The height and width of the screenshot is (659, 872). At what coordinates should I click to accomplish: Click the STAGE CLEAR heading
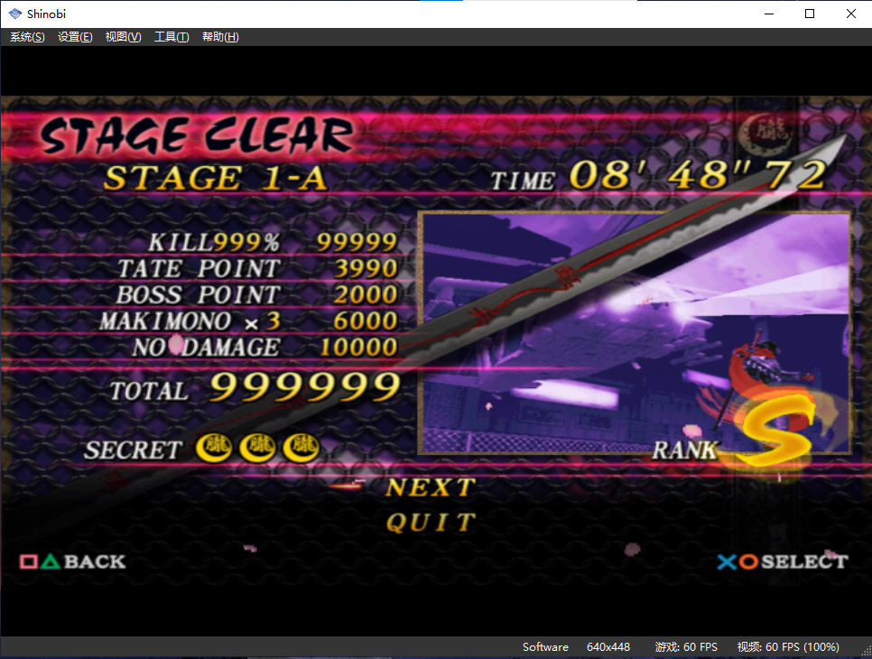tap(196, 135)
